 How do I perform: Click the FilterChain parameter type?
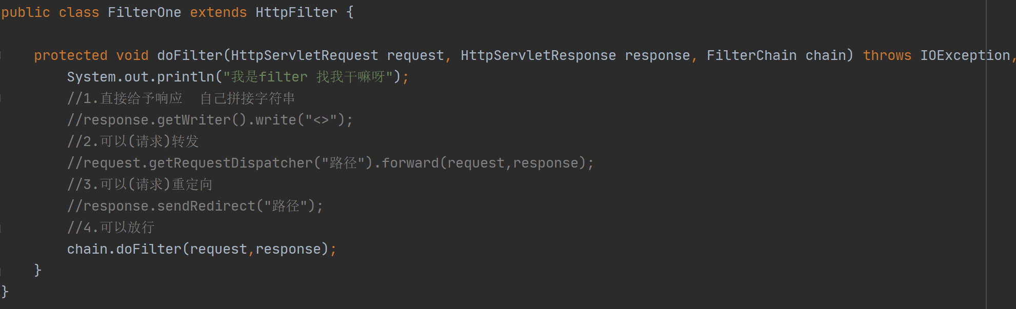click(x=752, y=55)
